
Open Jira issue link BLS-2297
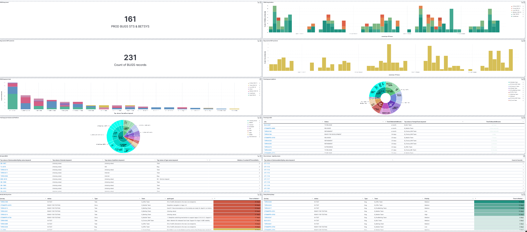pyautogui.click(x=267, y=125)
